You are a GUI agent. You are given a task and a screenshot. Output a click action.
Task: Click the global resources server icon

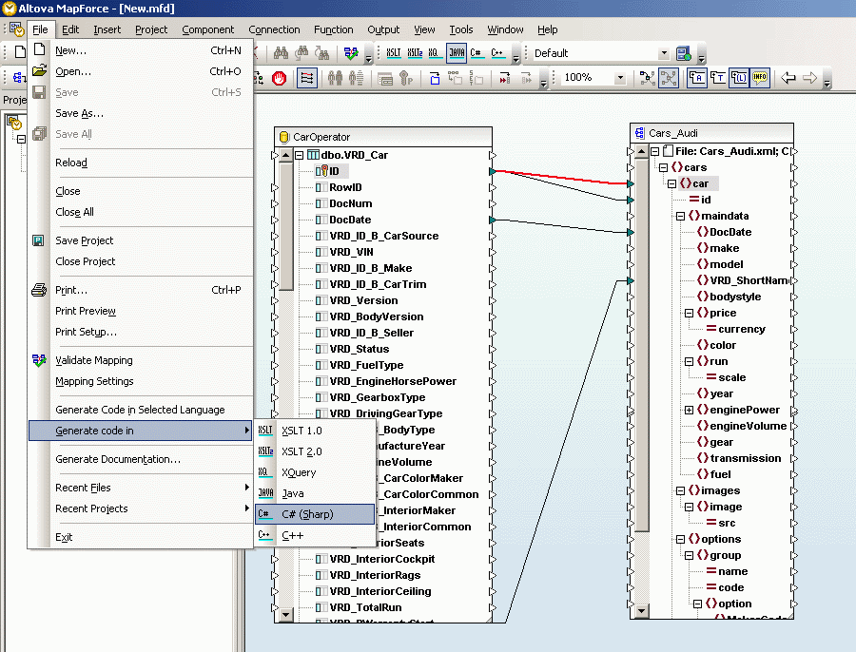[x=684, y=53]
